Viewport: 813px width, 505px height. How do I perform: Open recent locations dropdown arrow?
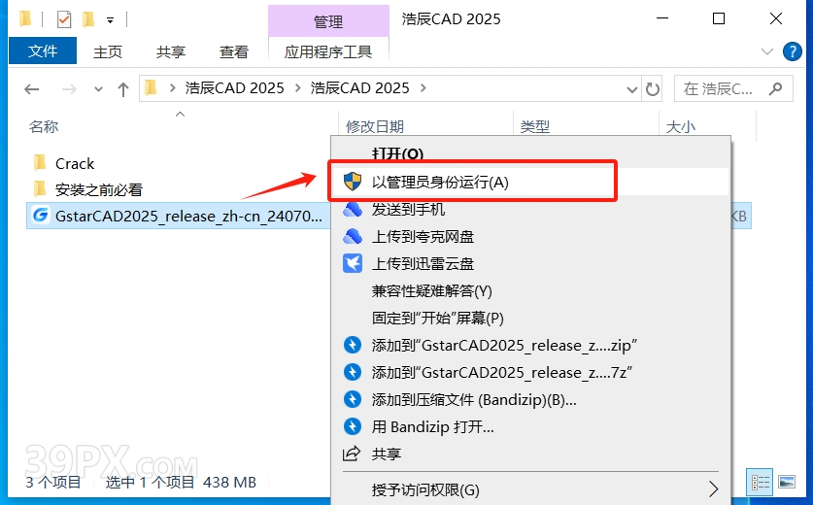pos(98,89)
